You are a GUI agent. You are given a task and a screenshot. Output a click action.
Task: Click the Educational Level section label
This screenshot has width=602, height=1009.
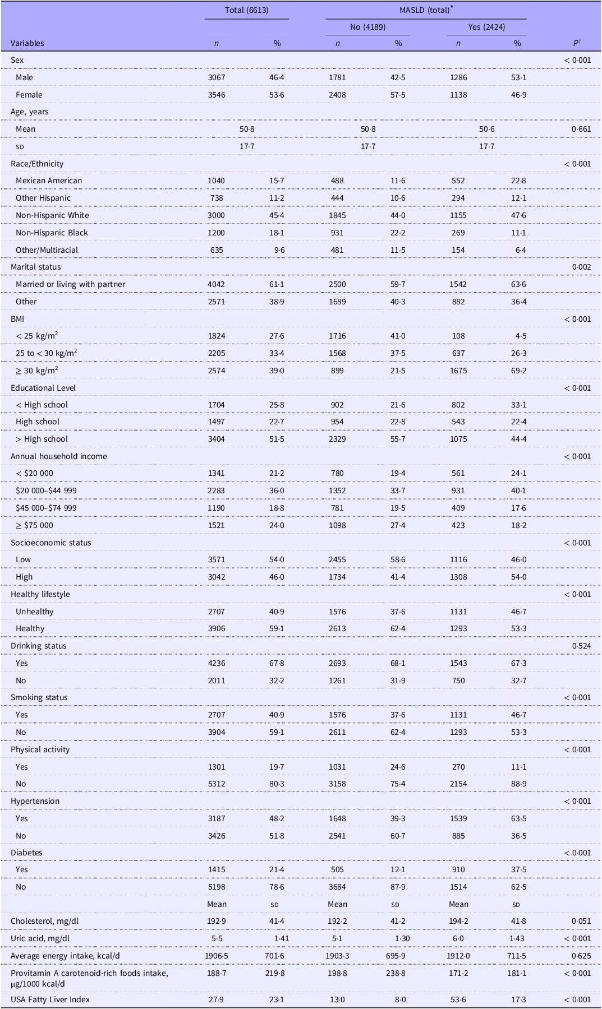(44, 388)
